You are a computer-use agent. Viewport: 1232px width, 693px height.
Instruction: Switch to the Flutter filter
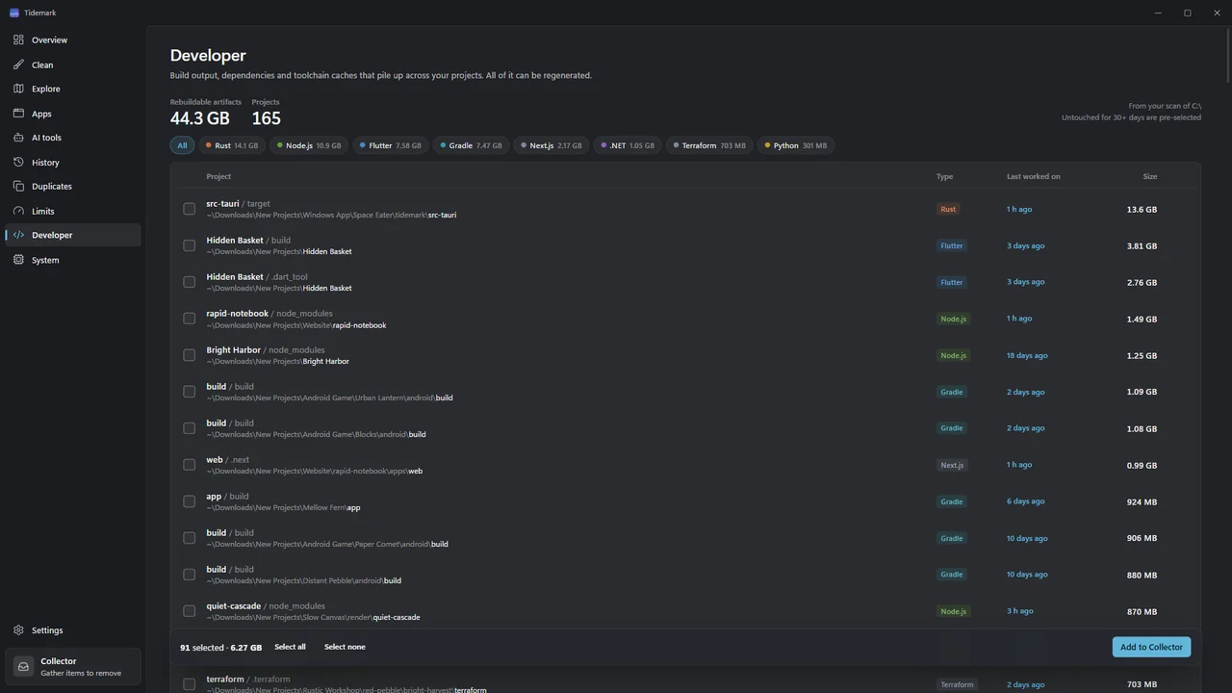pyautogui.click(x=390, y=145)
